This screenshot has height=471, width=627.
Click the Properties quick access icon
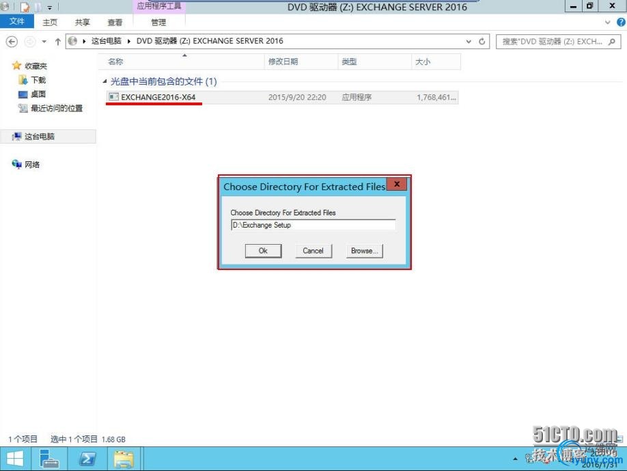coord(25,7)
